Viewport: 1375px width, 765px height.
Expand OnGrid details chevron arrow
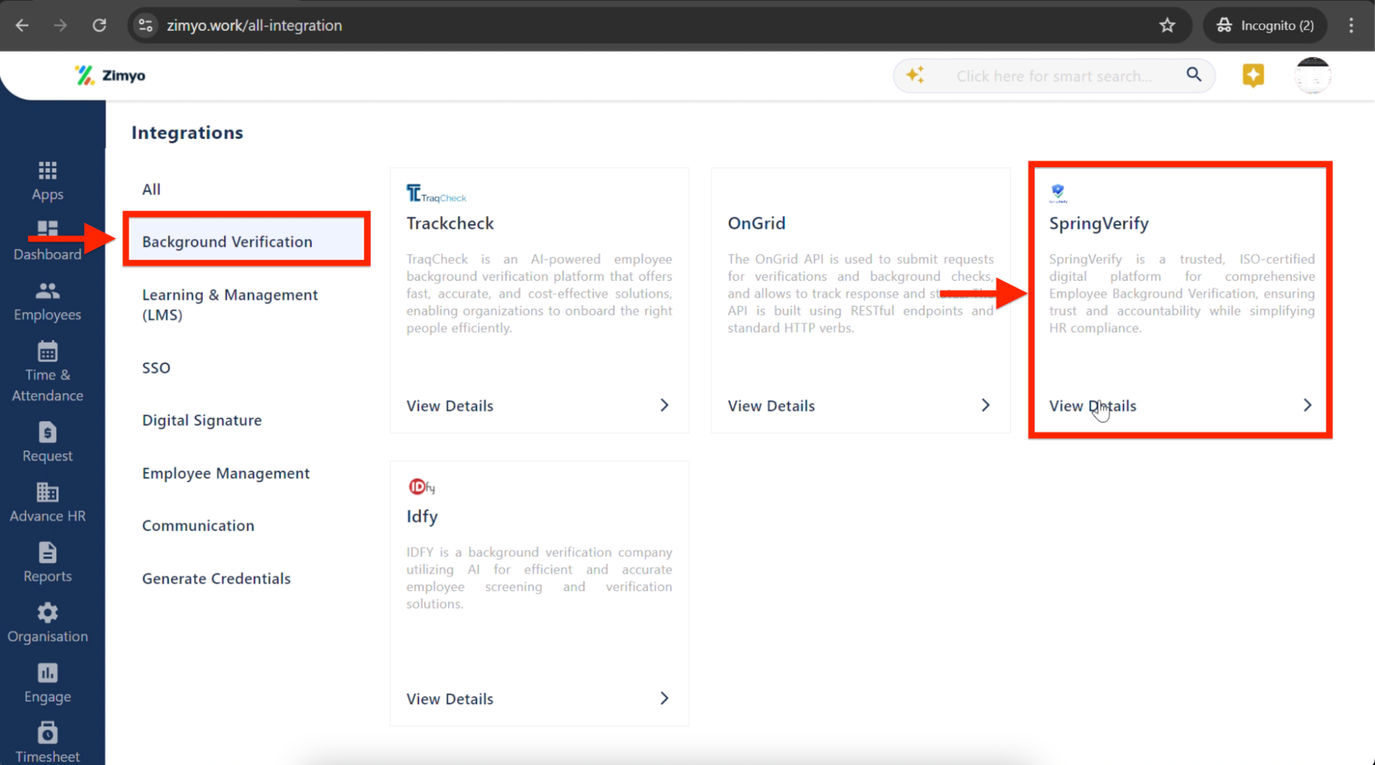(985, 405)
